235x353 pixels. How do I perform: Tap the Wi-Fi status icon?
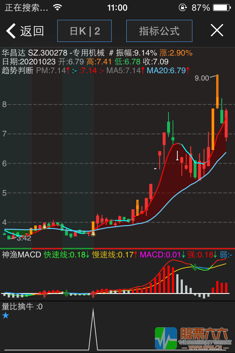[58, 7]
